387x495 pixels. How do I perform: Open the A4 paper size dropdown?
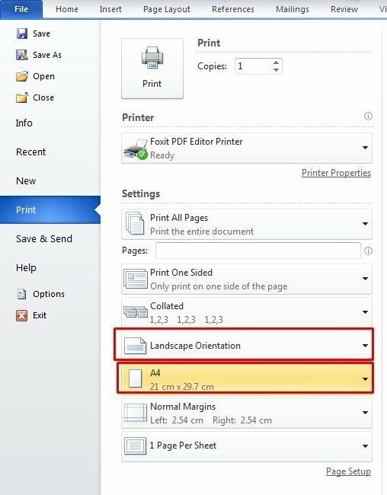247,379
